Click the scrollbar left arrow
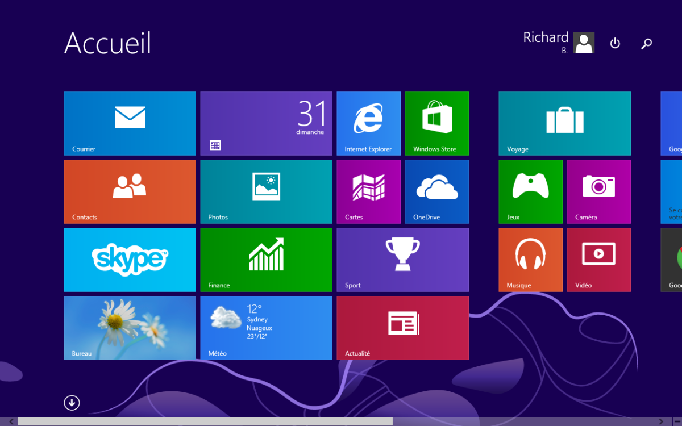This screenshot has height=426, width=682. coord(10,421)
